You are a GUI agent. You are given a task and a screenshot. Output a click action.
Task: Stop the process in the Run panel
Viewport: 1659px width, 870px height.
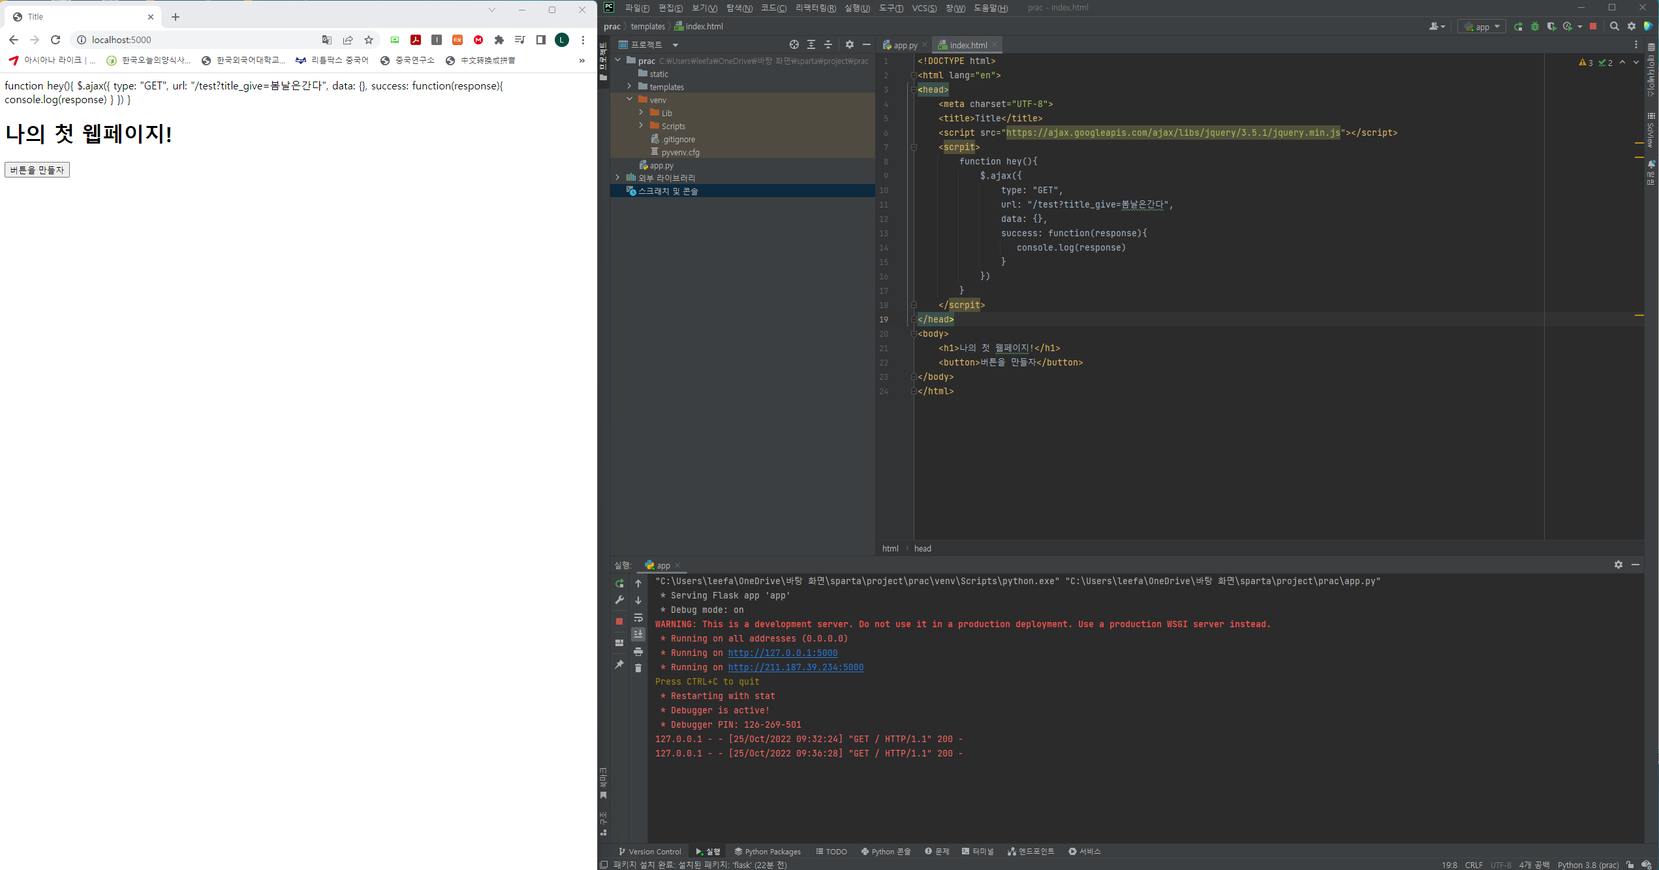619,621
